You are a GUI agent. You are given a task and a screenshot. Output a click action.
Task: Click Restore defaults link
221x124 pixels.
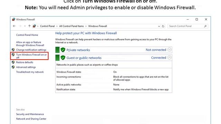coord(25,62)
